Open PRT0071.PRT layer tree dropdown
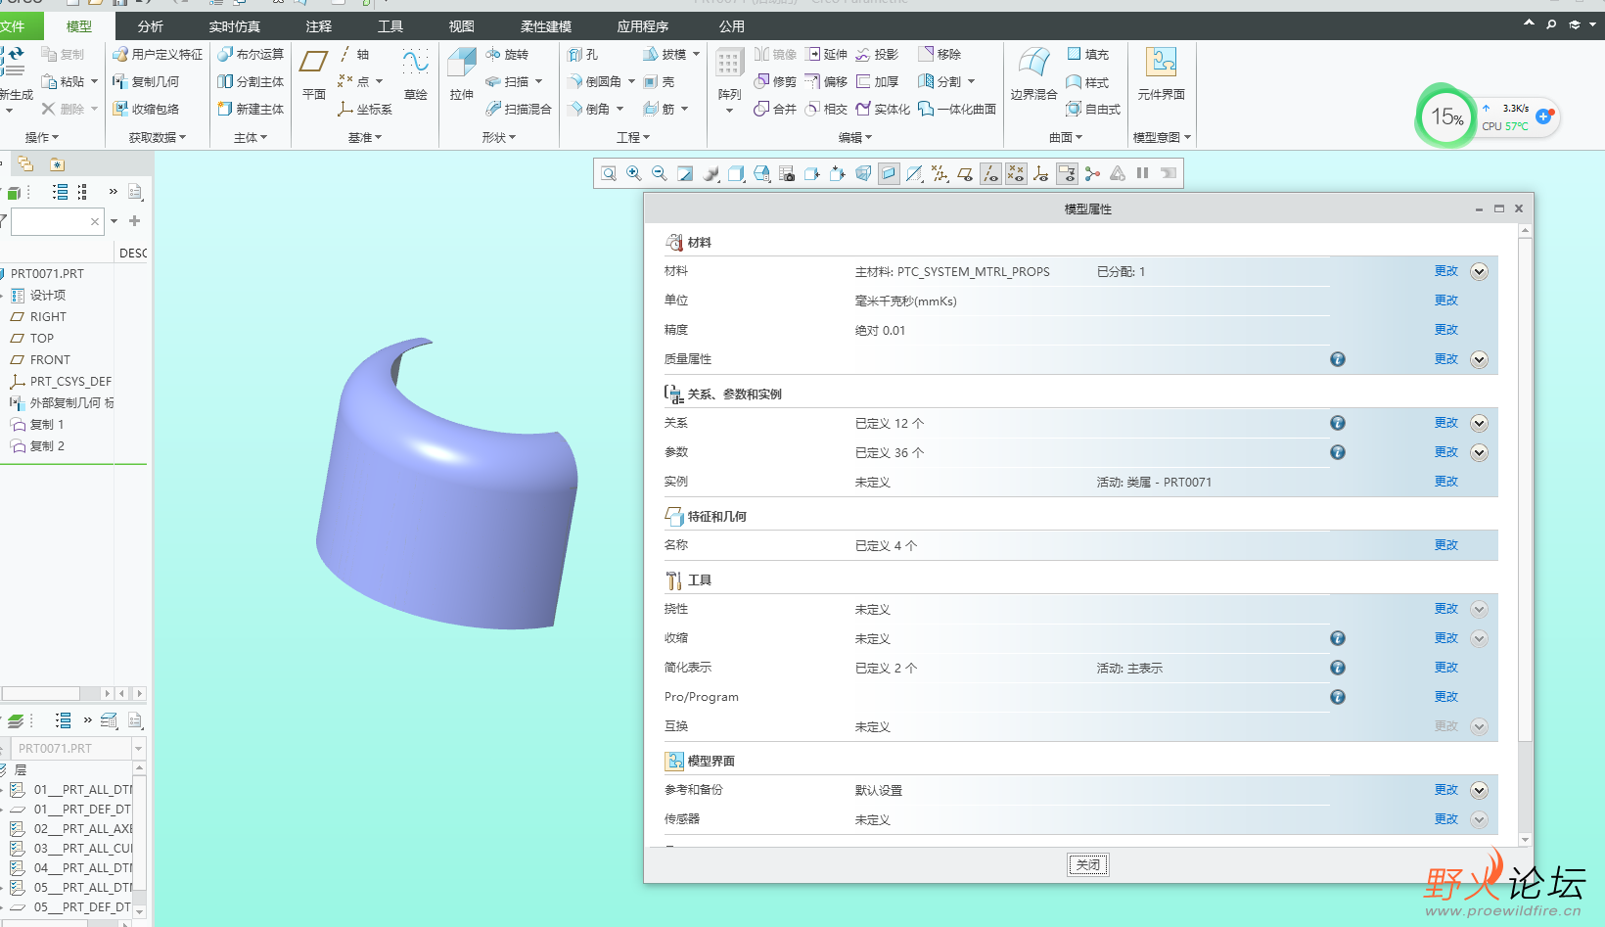This screenshot has height=927, width=1605. pos(138,748)
